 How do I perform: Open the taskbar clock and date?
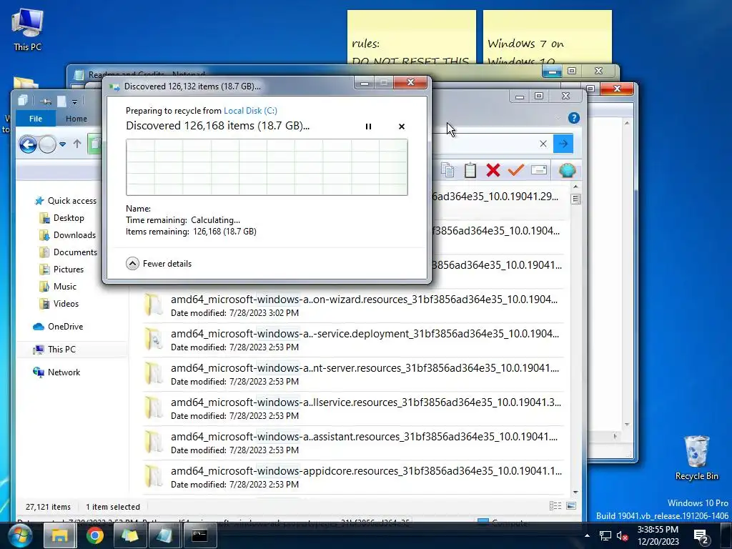(658, 535)
